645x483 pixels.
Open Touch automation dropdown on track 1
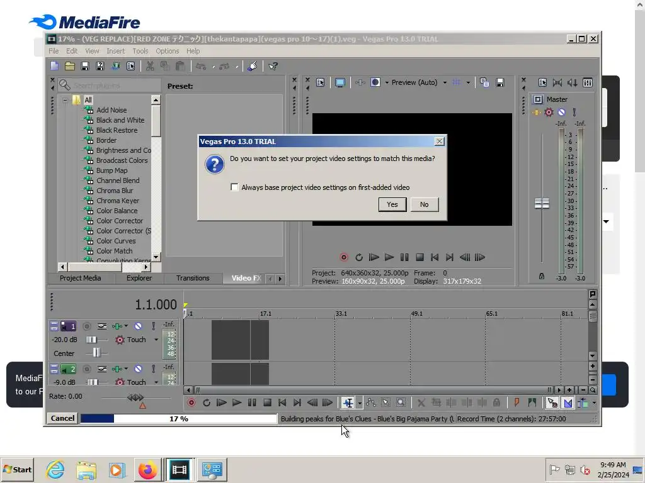pos(156,340)
